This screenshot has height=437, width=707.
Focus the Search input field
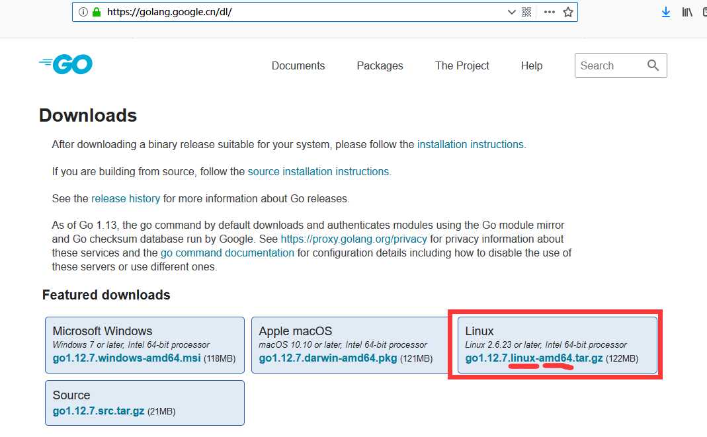point(621,65)
